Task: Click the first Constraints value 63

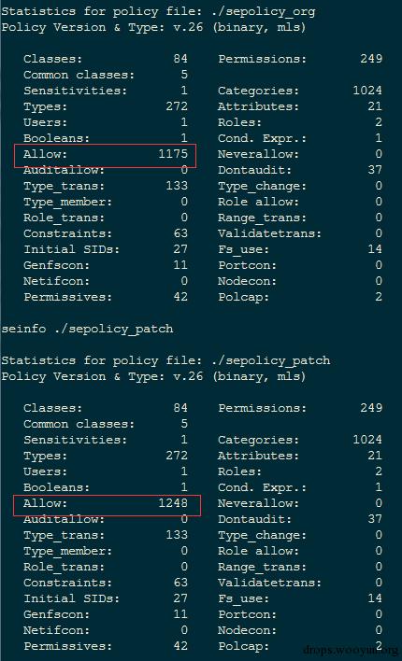Action: (180, 233)
